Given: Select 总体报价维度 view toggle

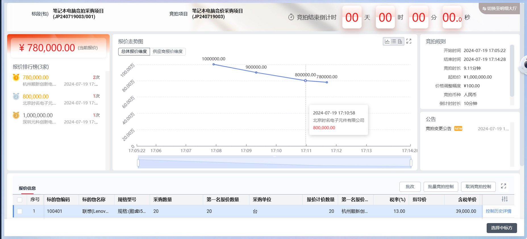Looking at the screenshot, I should [x=134, y=51].
